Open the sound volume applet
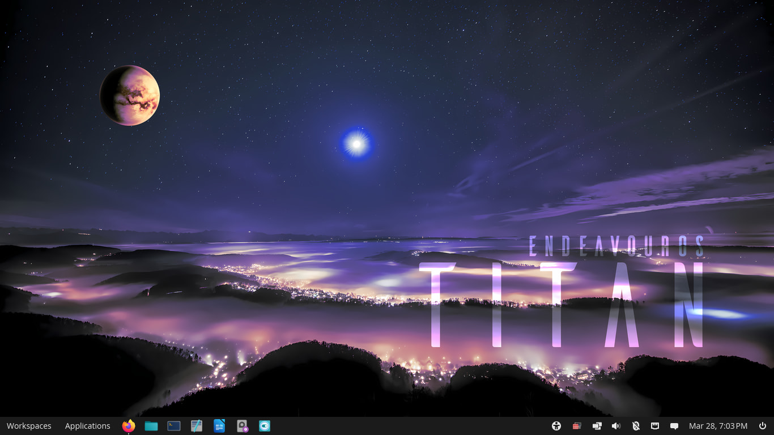 (x=616, y=426)
